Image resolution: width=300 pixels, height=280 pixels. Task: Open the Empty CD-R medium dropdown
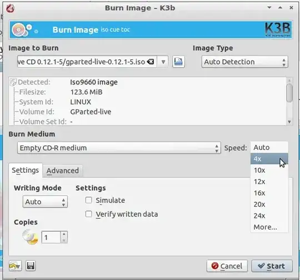click(119, 148)
